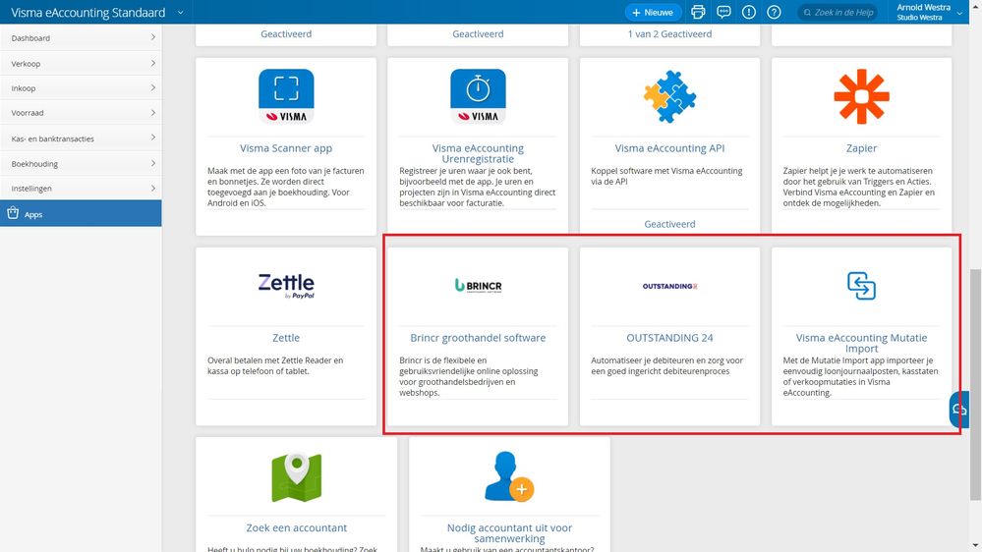982x552 pixels.
Task: Open Visma eAccounting Urenregistratie title link
Action: click(478, 153)
